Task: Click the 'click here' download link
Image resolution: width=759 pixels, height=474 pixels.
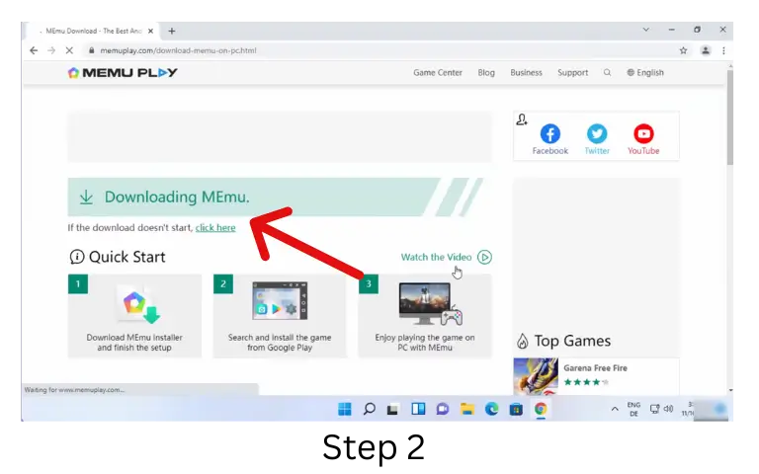Action: [x=215, y=228]
